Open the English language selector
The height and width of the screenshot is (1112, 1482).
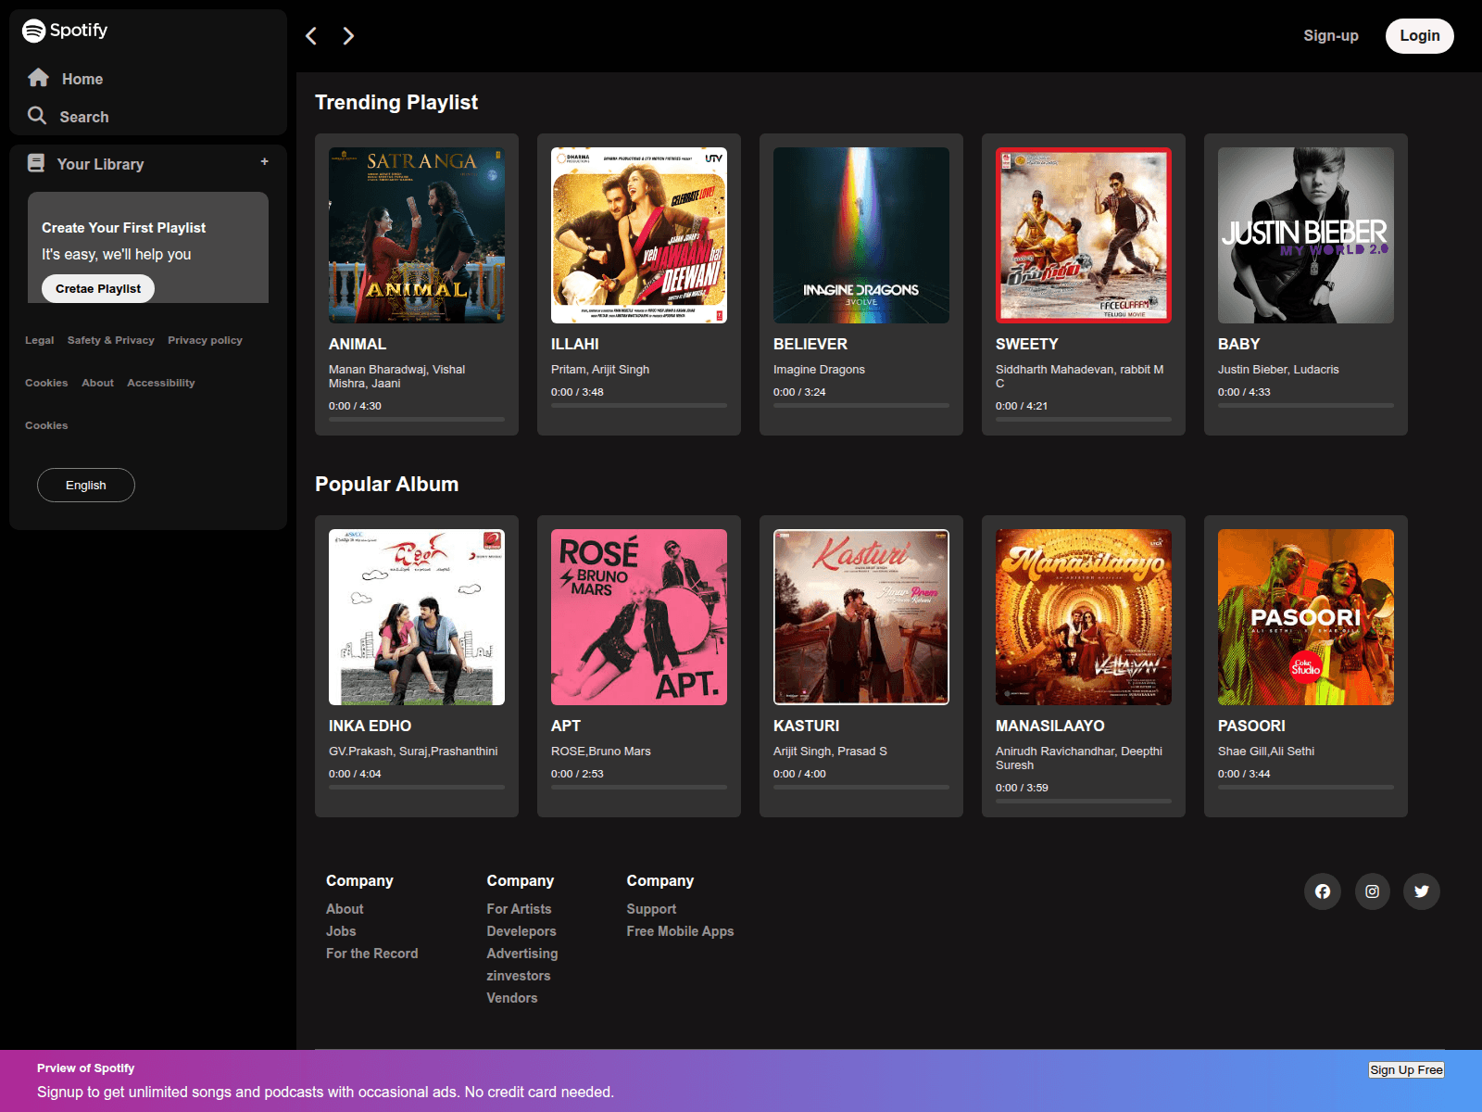(85, 485)
